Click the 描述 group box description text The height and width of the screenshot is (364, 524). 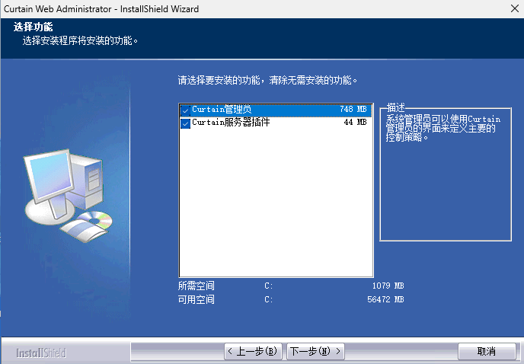tap(443, 128)
